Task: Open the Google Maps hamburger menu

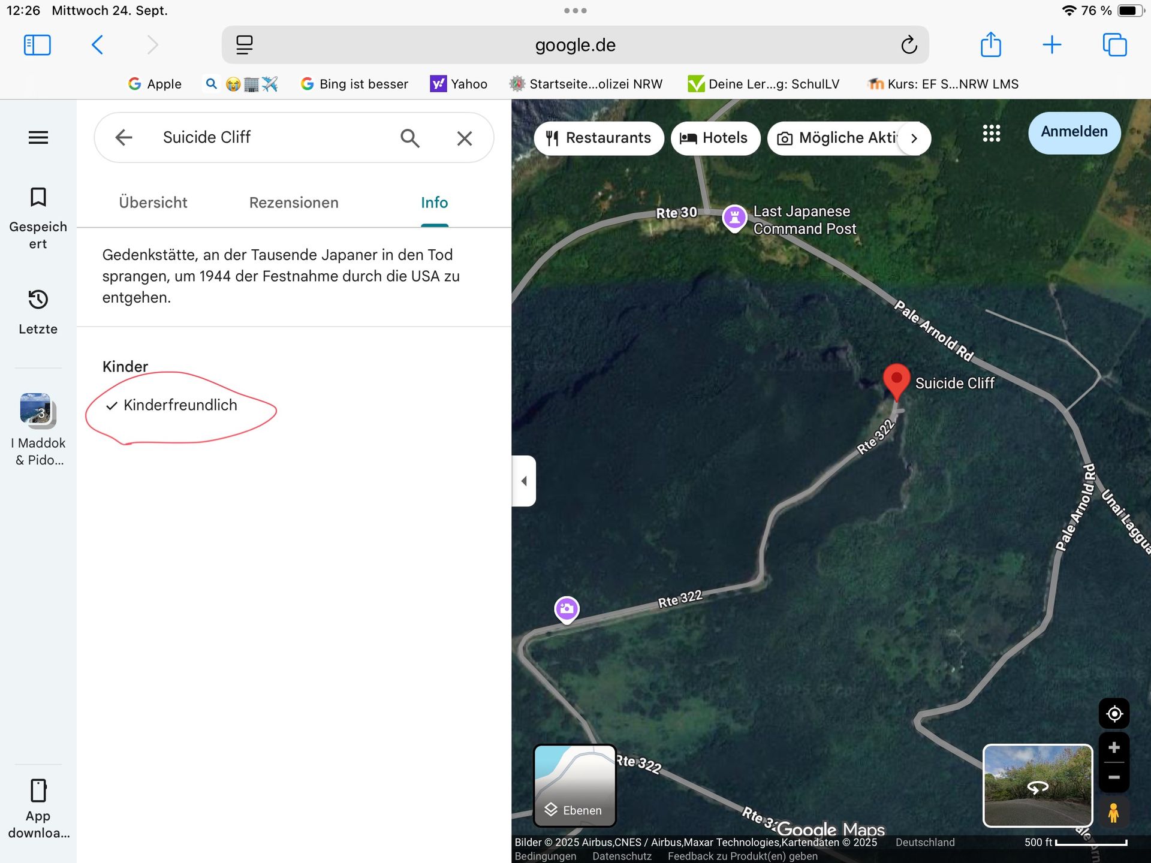Action: [38, 138]
